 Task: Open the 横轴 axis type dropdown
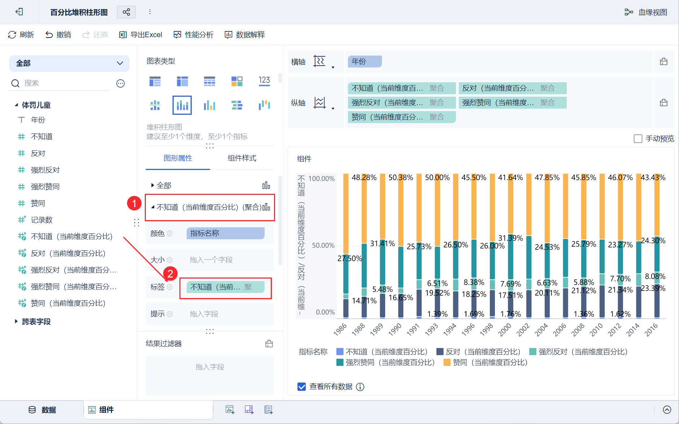point(333,67)
